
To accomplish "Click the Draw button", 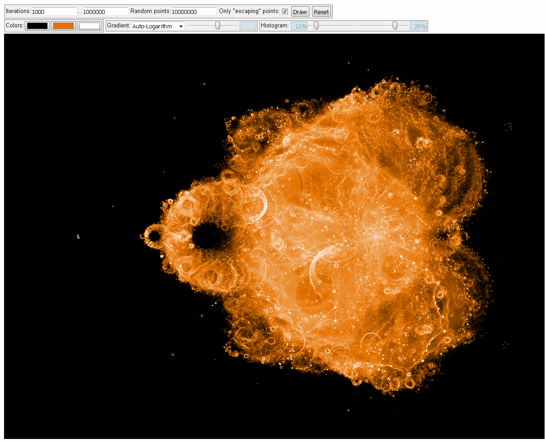I will [300, 12].
